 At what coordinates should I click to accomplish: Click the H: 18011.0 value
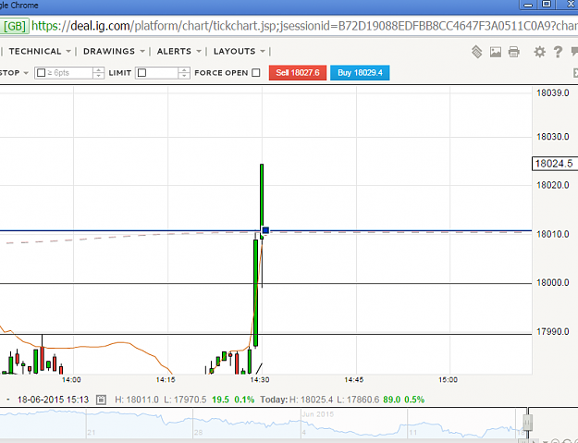point(137,400)
